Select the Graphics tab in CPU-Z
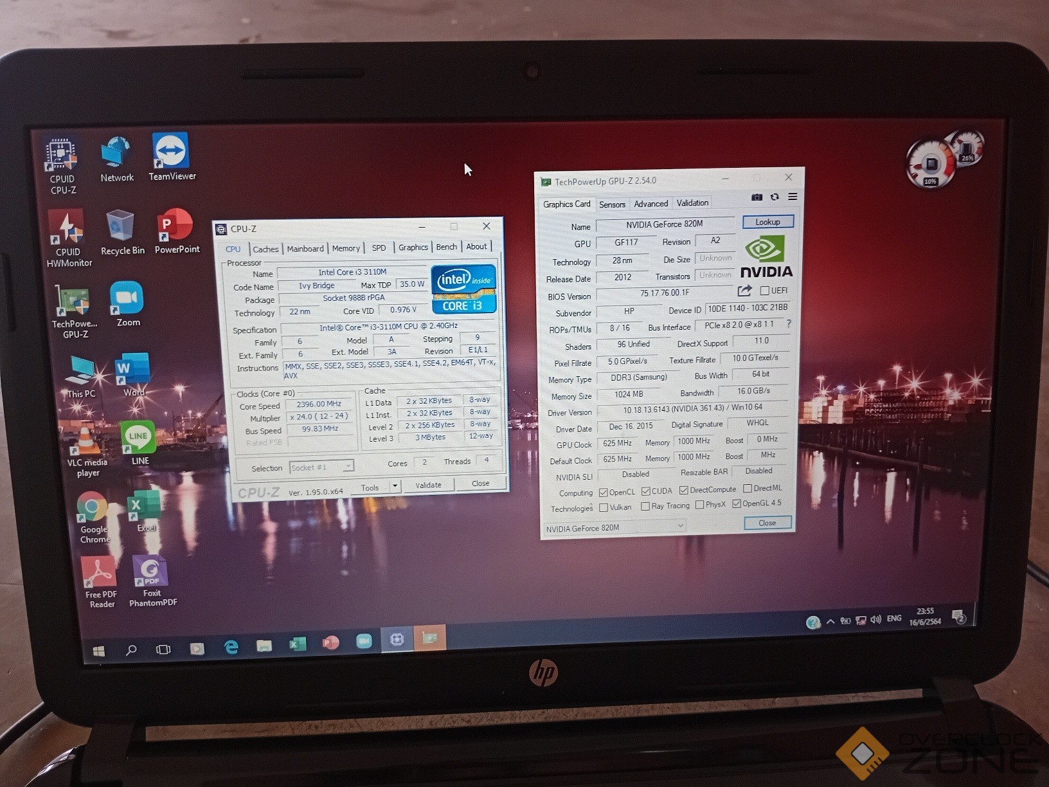 pyautogui.click(x=413, y=247)
